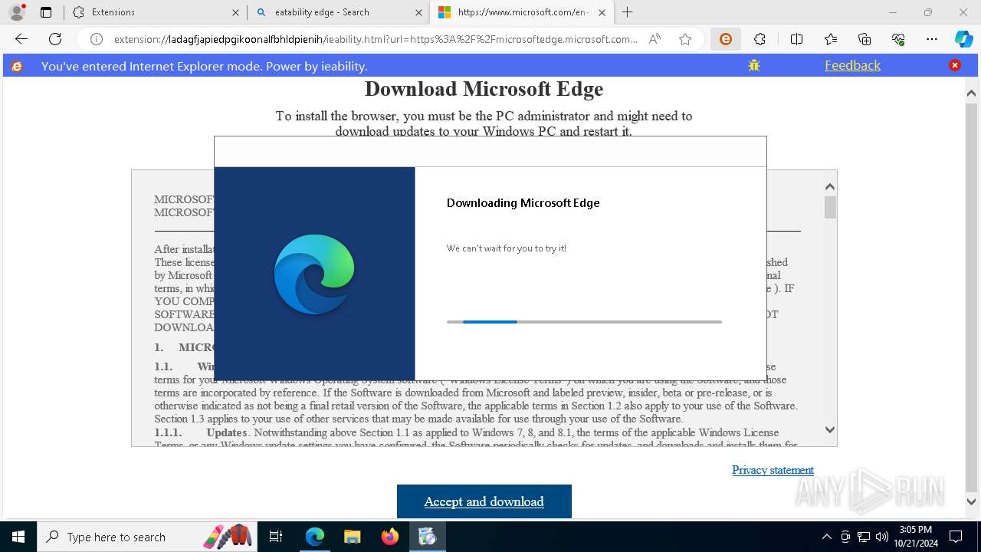Image resolution: width=981 pixels, height=552 pixels.
Task: Close the microsoft.com tab
Action: (602, 12)
